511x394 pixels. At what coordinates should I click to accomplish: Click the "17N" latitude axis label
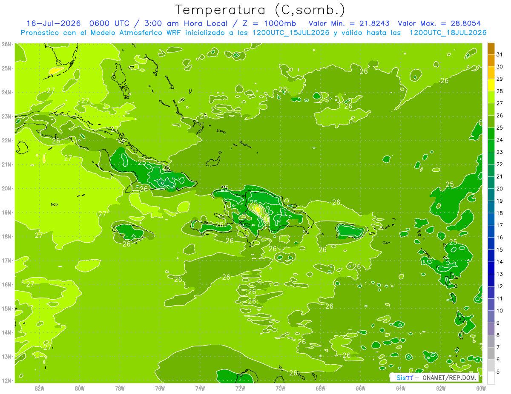[x=6, y=260]
